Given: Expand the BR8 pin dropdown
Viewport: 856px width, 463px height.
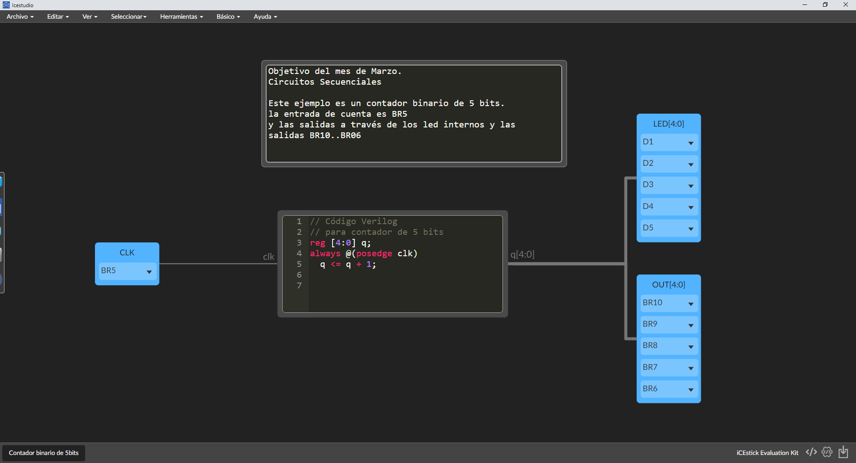Looking at the screenshot, I should coord(669,346).
